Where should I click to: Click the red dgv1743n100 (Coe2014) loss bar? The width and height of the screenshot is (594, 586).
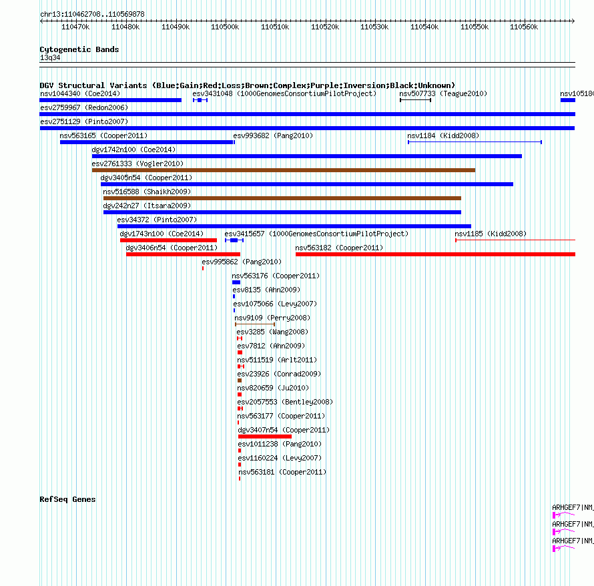click(x=168, y=240)
